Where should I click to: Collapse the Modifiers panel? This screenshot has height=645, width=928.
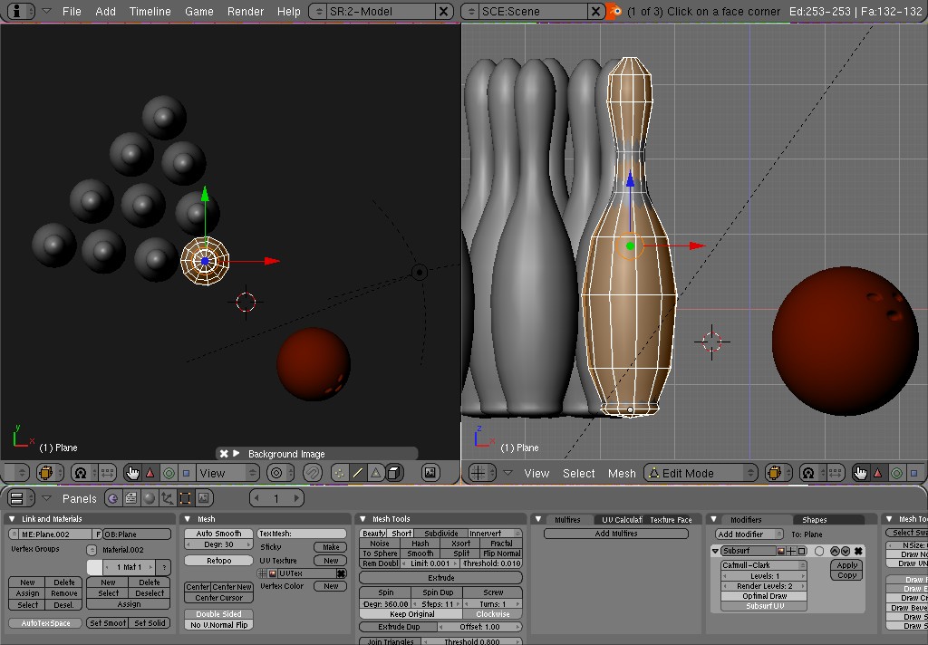point(714,520)
